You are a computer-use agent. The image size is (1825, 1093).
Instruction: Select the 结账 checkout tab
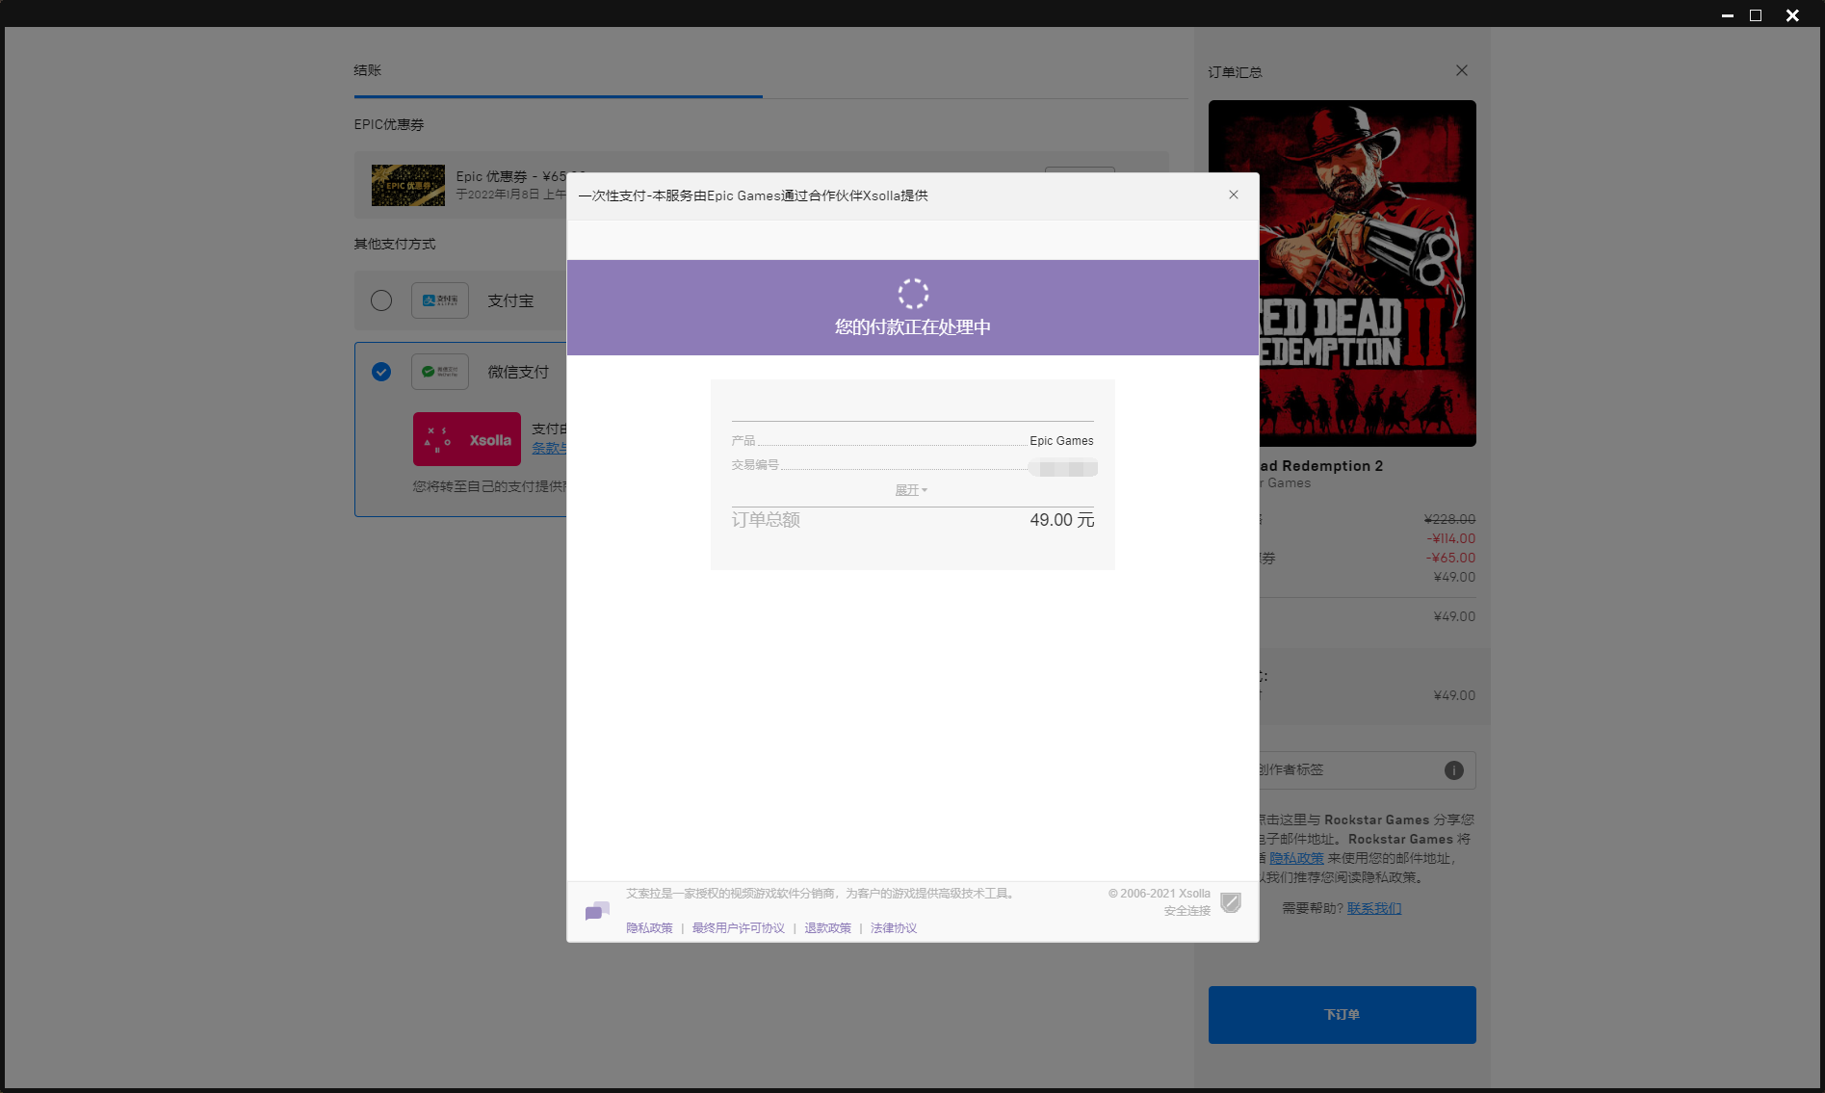368,70
